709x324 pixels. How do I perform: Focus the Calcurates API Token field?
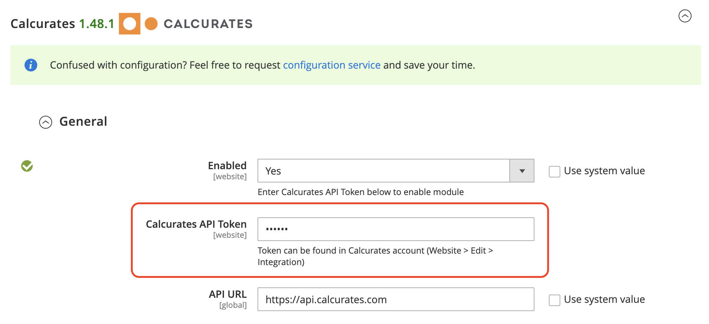tap(396, 229)
